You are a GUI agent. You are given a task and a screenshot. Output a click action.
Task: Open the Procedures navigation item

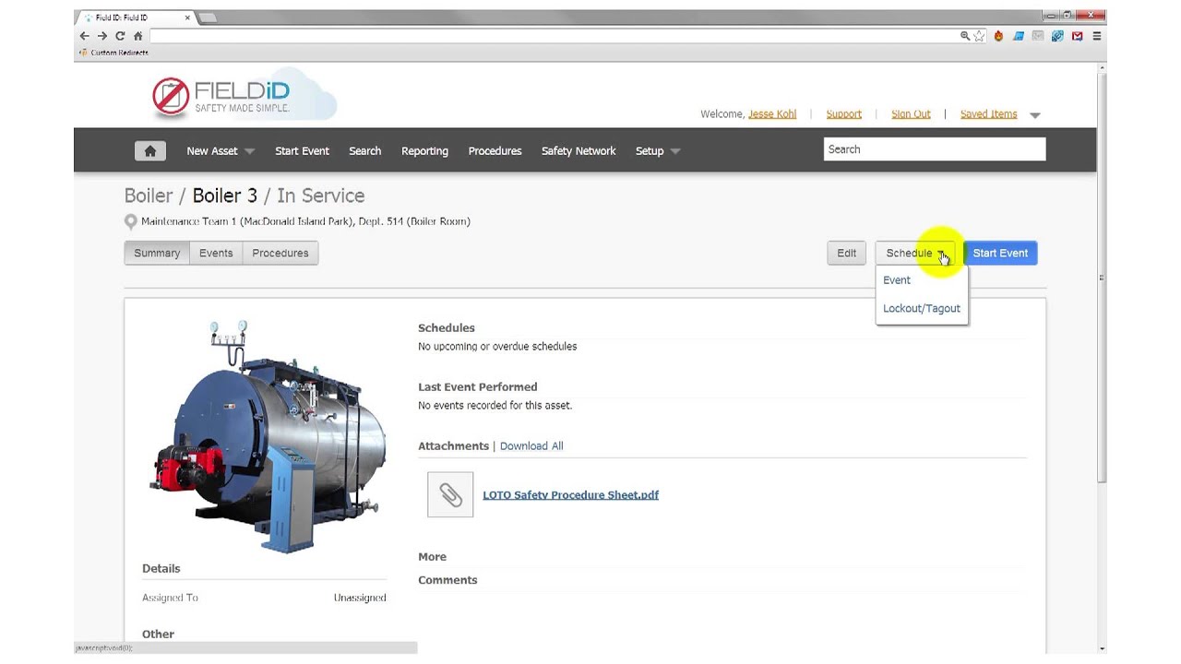pyautogui.click(x=495, y=151)
